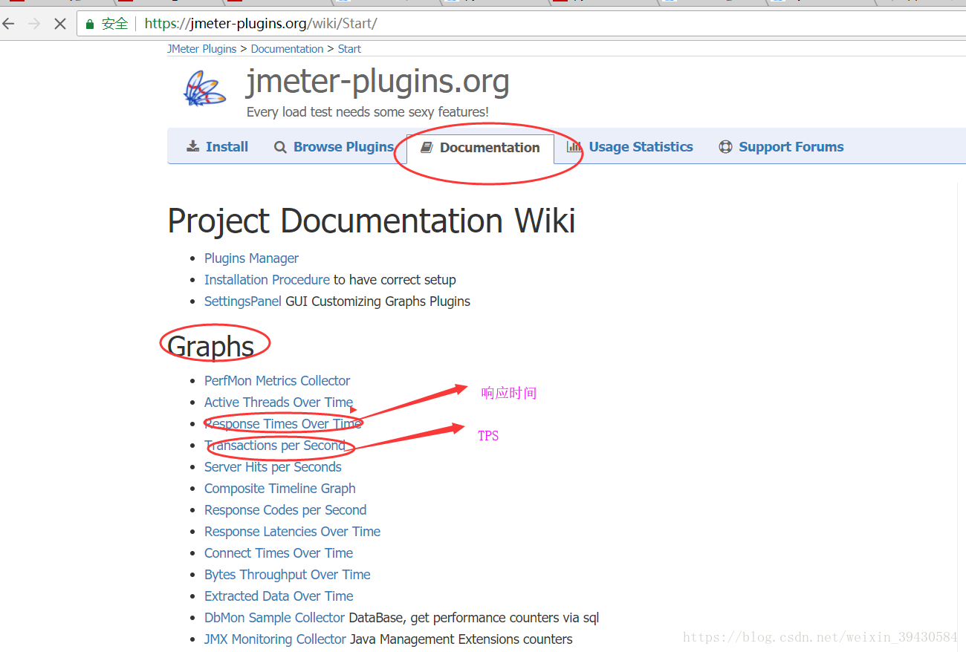Open Transactions per Second link
966x652 pixels.
click(x=275, y=446)
